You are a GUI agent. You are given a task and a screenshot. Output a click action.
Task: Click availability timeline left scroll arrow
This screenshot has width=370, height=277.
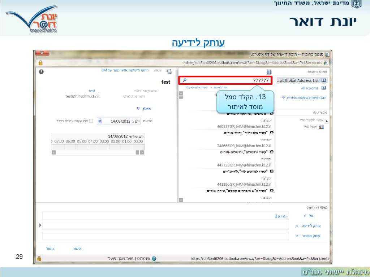(54, 153)
